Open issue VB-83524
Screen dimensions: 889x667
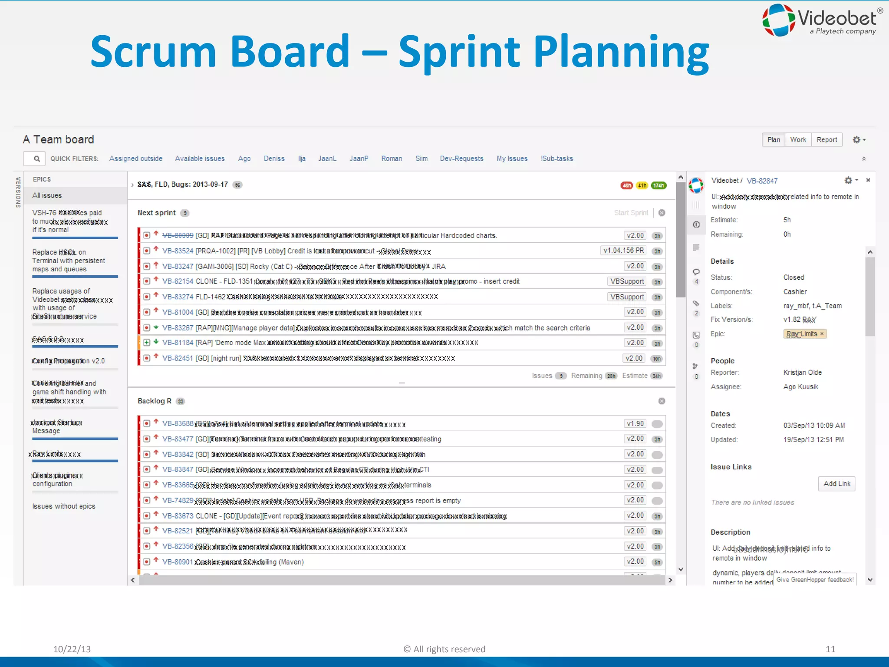(x=178, y=251)
